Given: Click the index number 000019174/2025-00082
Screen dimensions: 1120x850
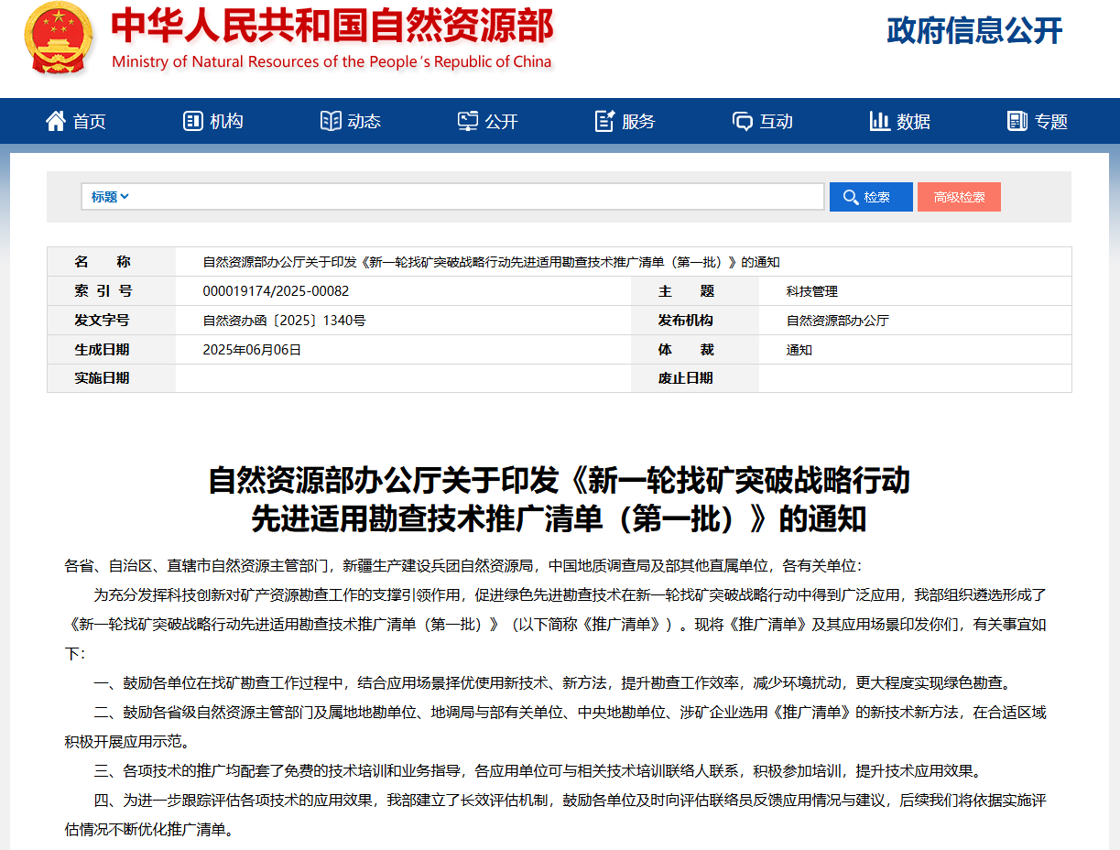Looking at the screenshot, I should (276, 291).
